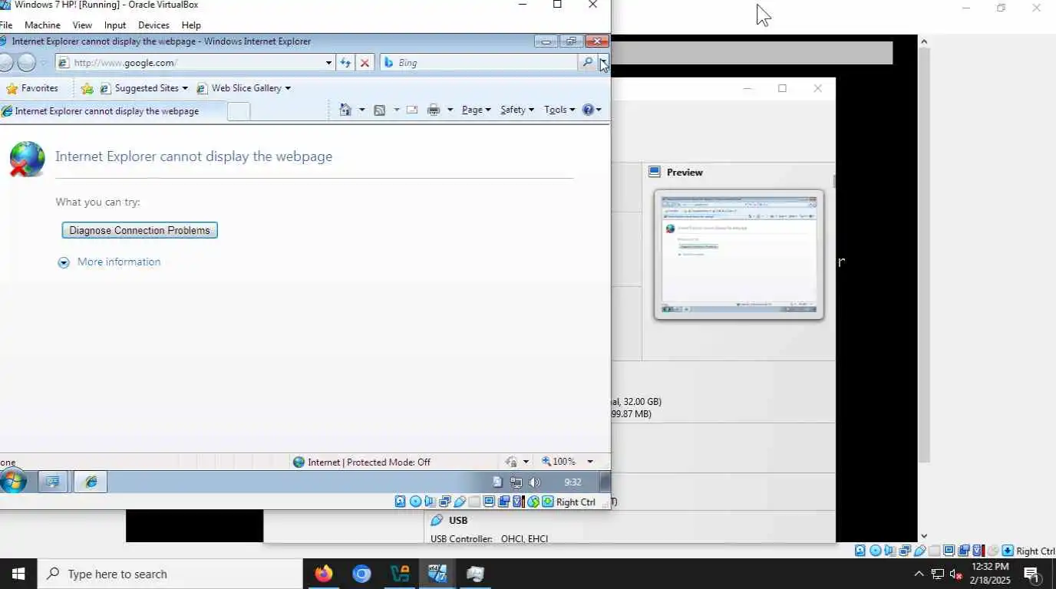The height and width of the screenshot is (589, 1056).
Task: Click display icon in VM window status bar
Action: point(488,502)
